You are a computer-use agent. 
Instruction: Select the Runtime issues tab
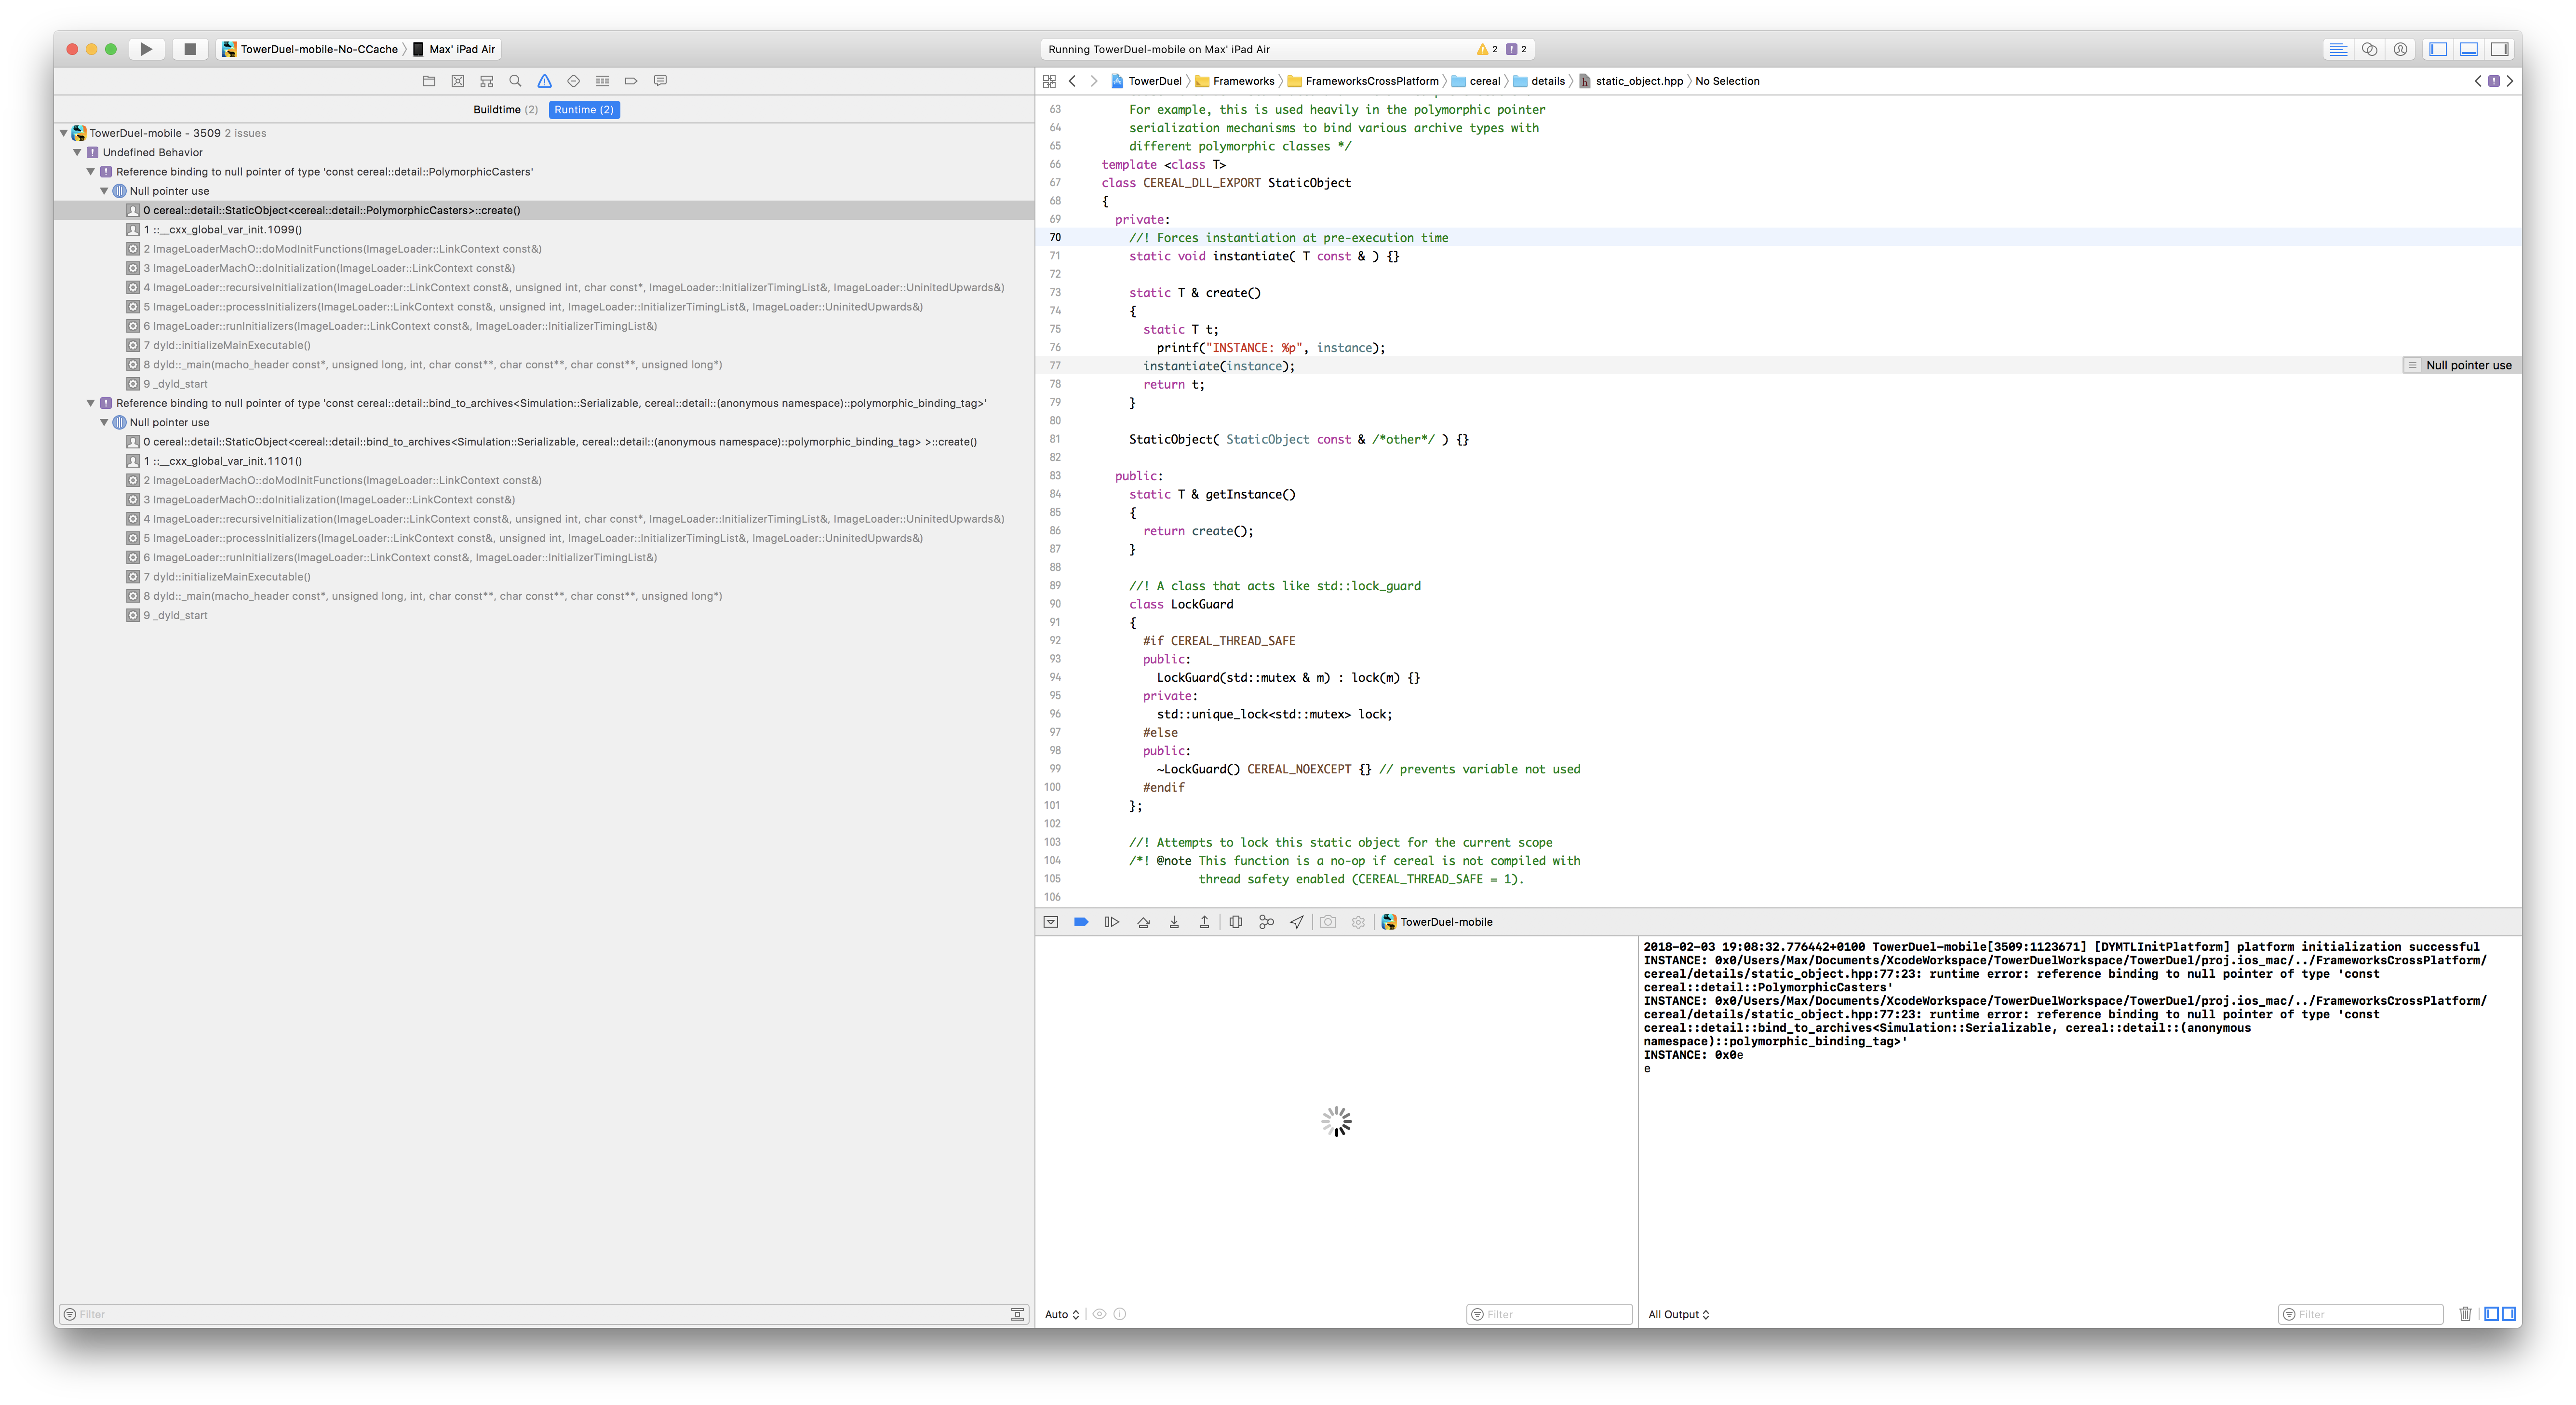tap(584, 110)
